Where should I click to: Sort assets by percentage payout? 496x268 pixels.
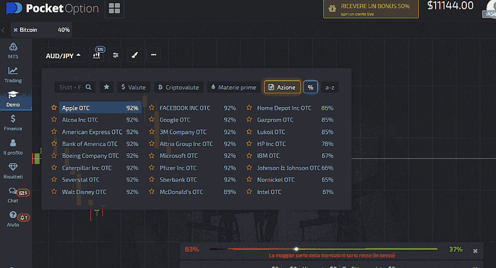tap(310, 87)
